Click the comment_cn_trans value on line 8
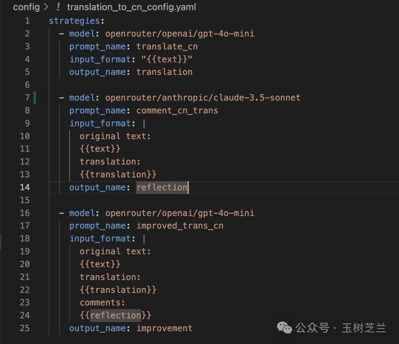Viewport: 399px width, 344px height. (x=177, y=110)
